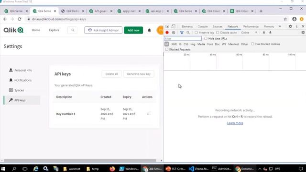Viewport: 306px width, 172px height.
Task: Clear the network log
Action: coord(174,32)
